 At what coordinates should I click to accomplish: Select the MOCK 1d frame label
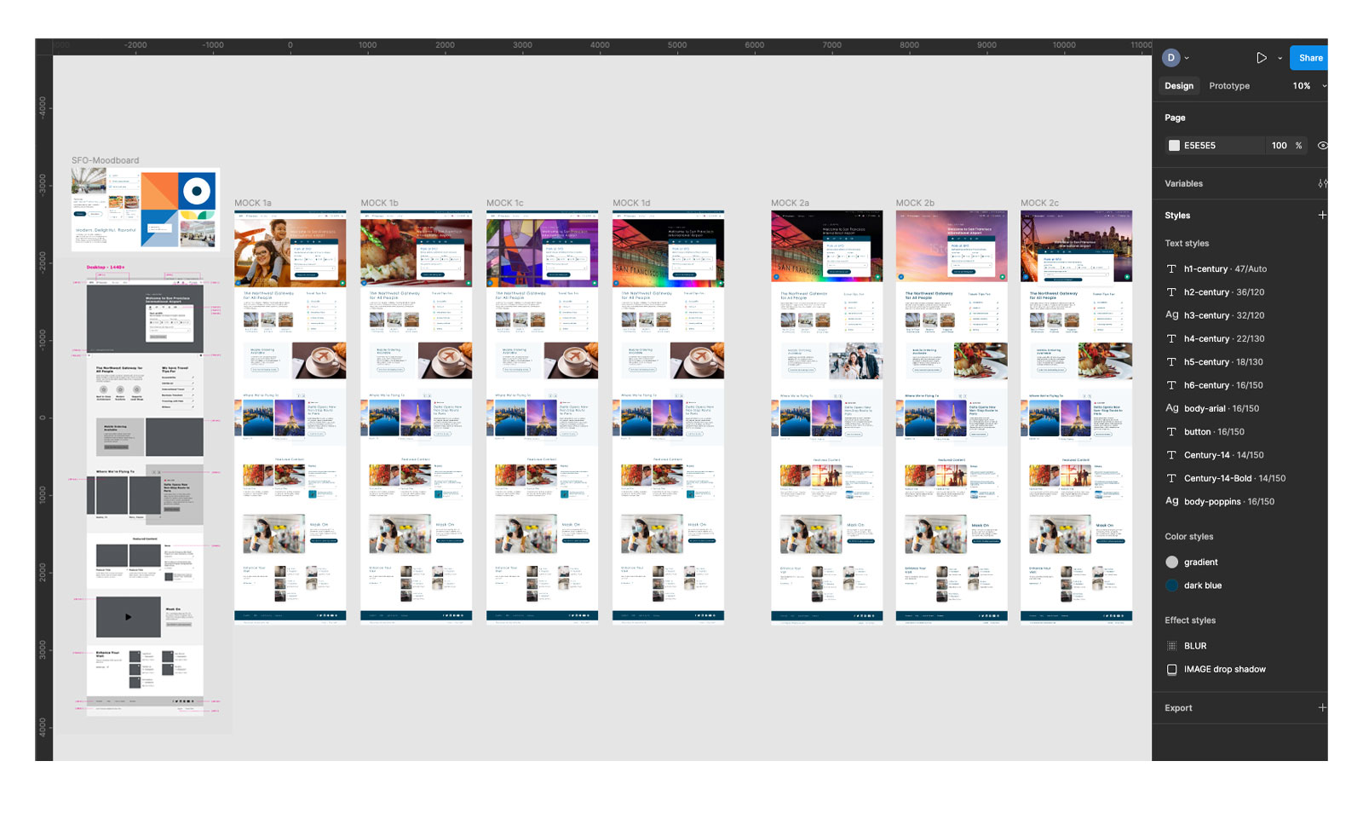(631, 203)
